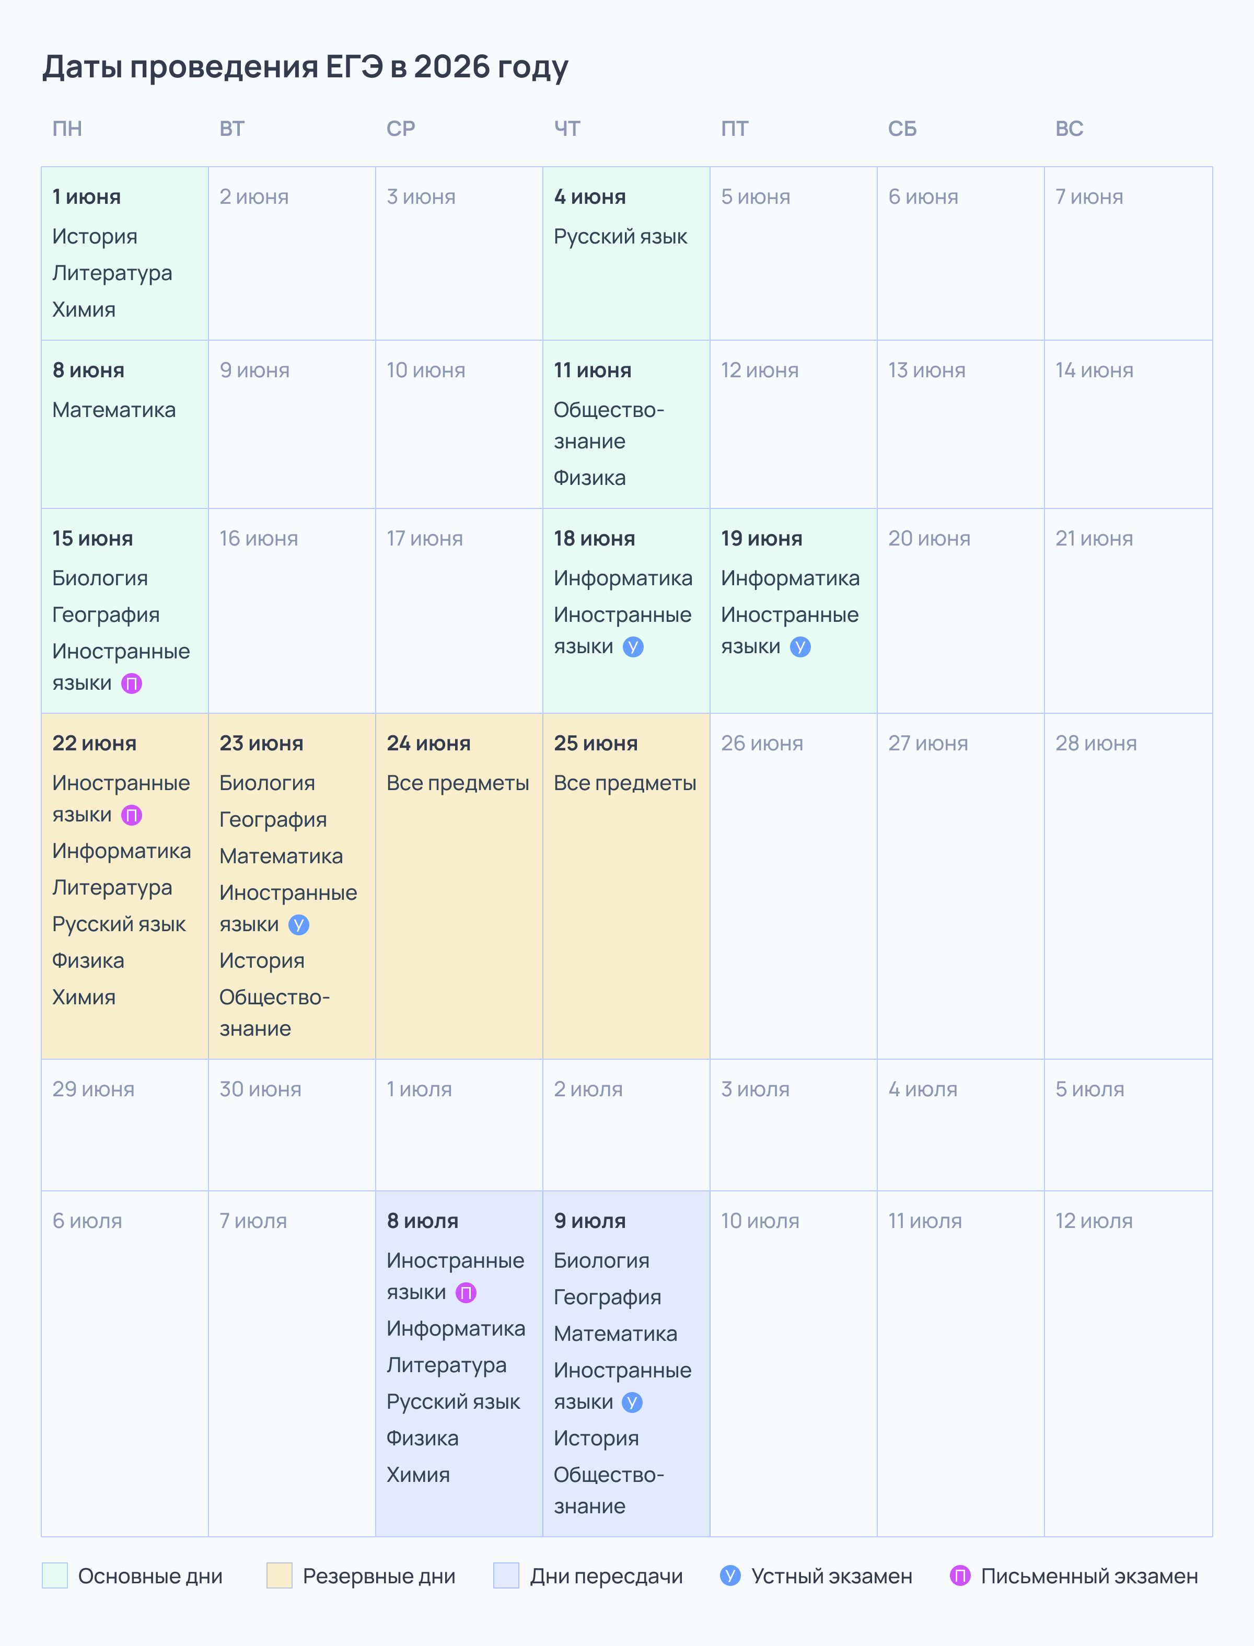Click the blue У icon on 9 июля
Image resolution: width=1254 pixels, height=1646 pixels.
coord(632,1402)
